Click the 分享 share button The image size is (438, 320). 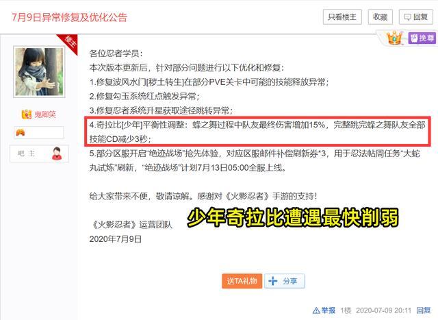[x=285, y=281]
